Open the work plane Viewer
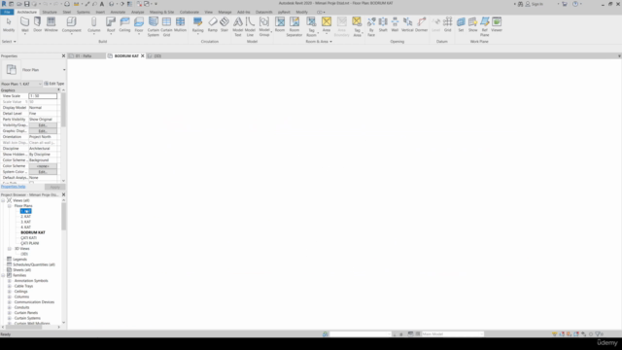The width and height of the screenshot is (622, 350). [x=497, y=24]
